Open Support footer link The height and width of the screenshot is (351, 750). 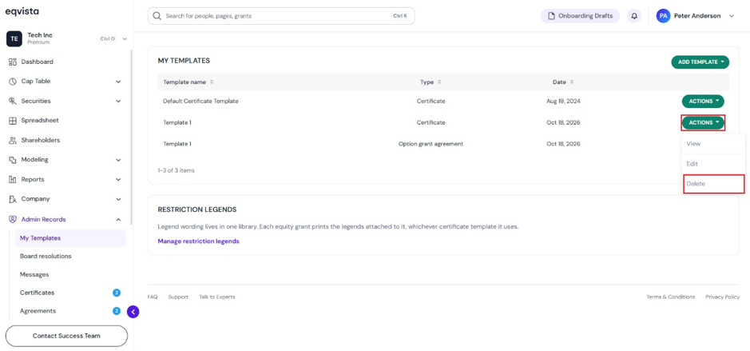pos(178,297)
